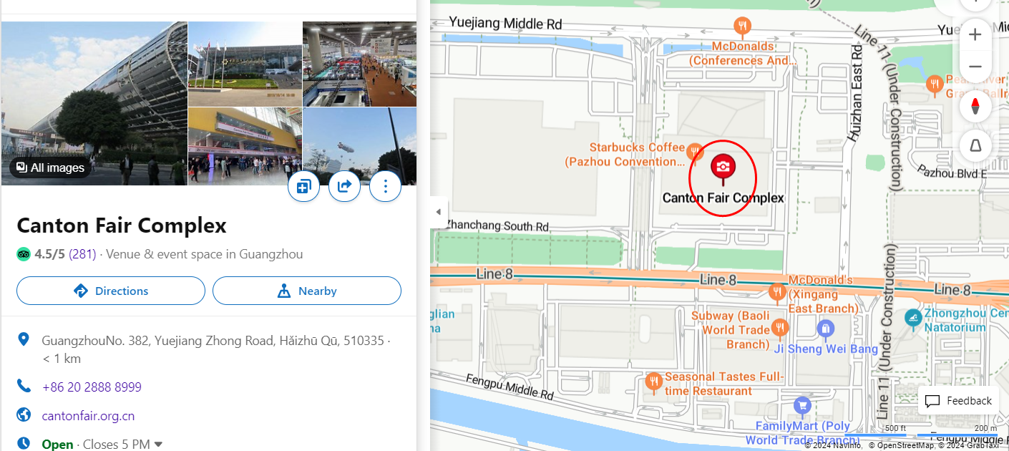Screen dimensions: 1009x451
Task: Open the cantonfair.org.cn website link
Action: click(x=88, y=416)
